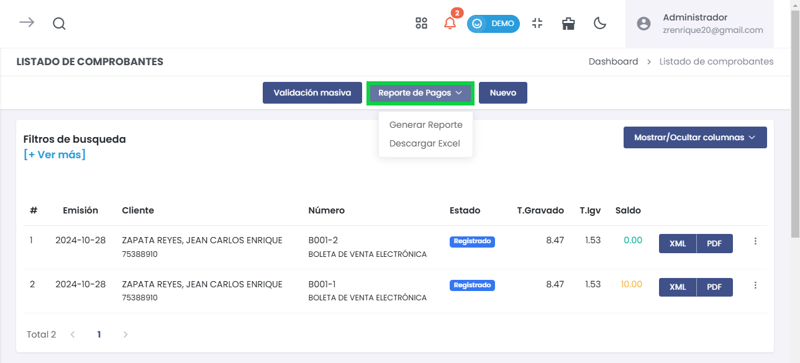Open the Administrador profile avatar
This screenshot has width=800, height=363.
pos(643,24)
